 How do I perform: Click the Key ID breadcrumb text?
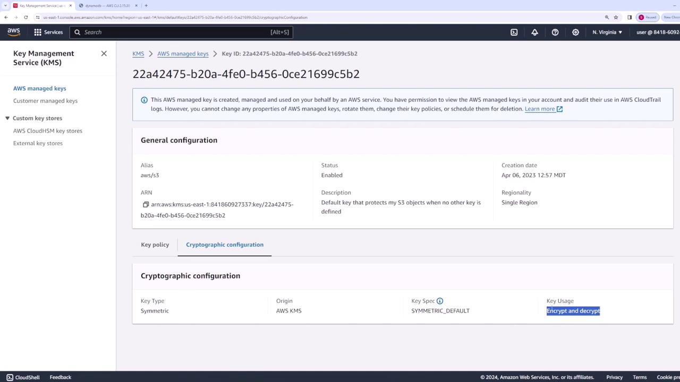point(290,54)
